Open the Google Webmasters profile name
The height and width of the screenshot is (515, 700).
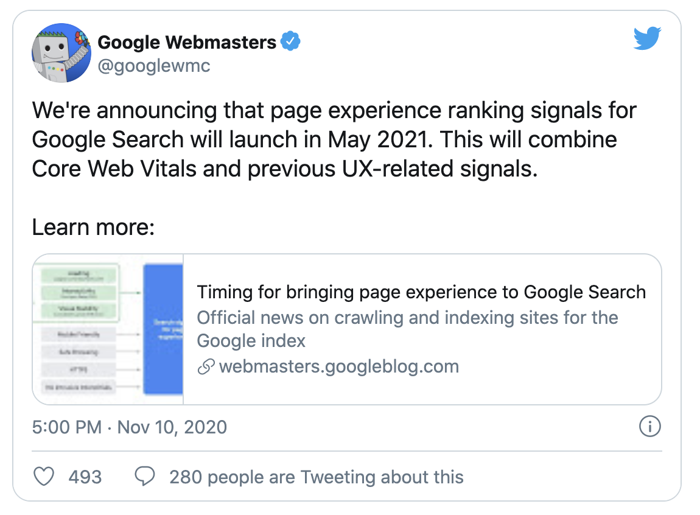187,42
